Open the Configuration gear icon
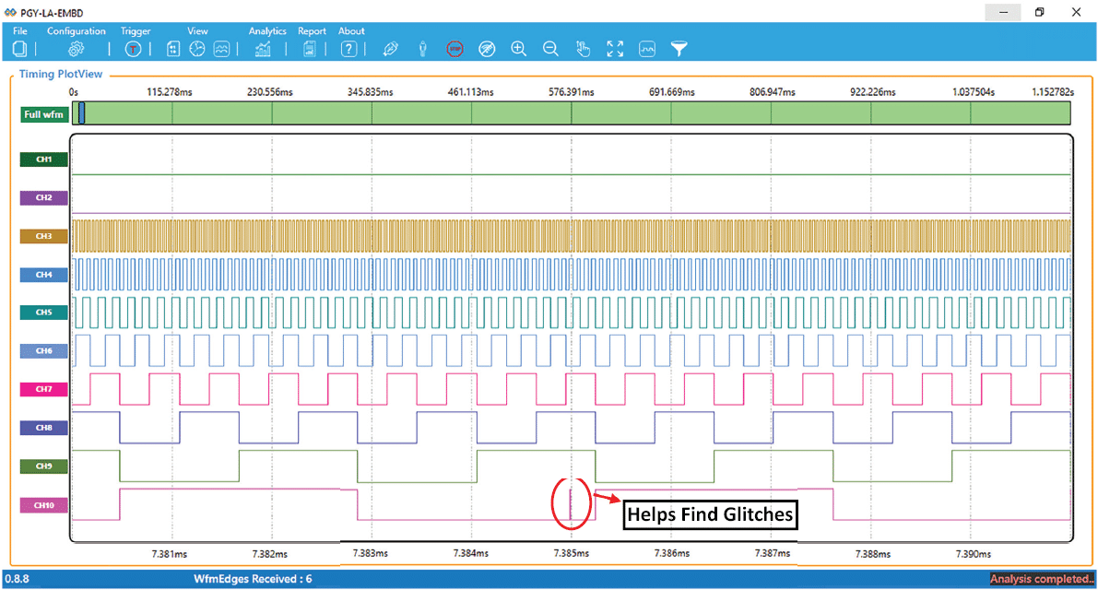Image resolution: width=1098 pixels, height=590 pixels. point(77,49)
